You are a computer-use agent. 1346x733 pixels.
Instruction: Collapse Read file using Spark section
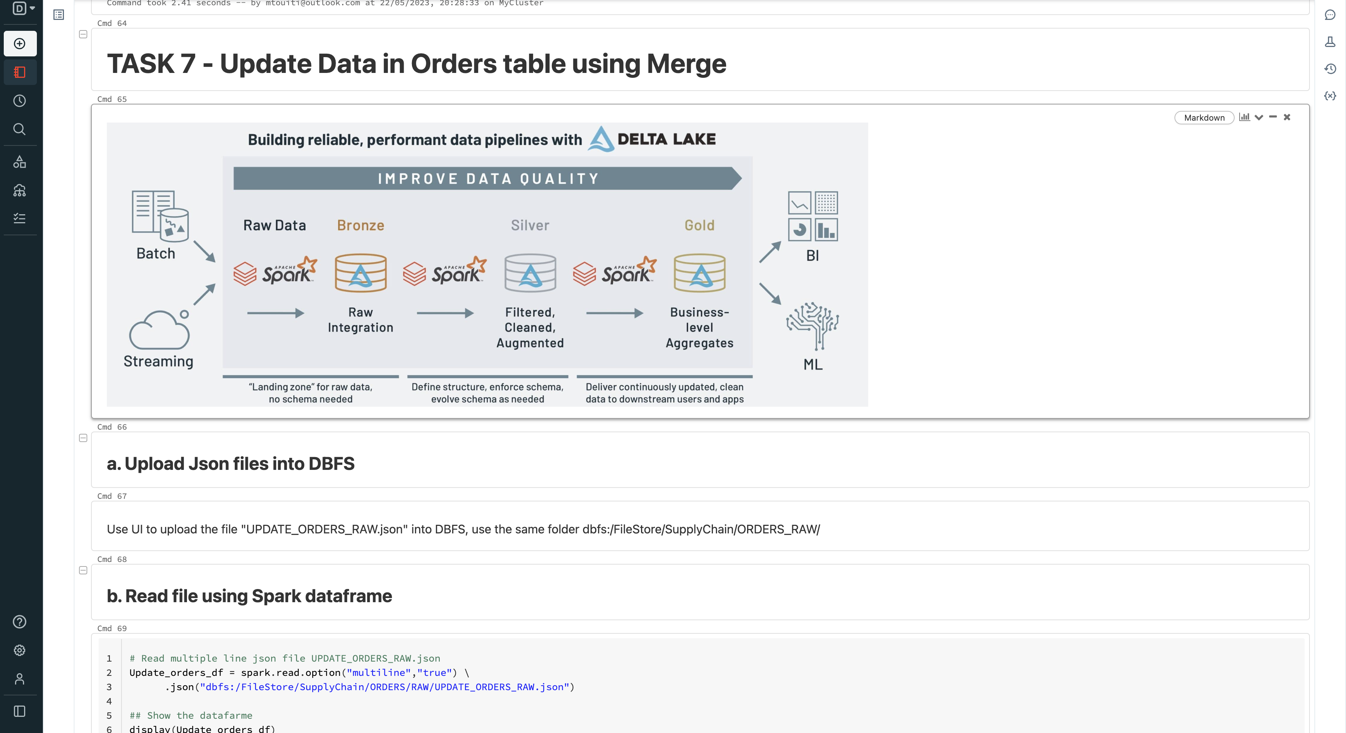pyautogui.click(x=83, y=570)
